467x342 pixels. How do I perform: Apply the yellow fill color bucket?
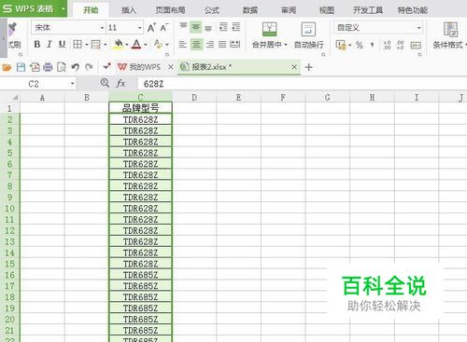[x=119, y=45]
